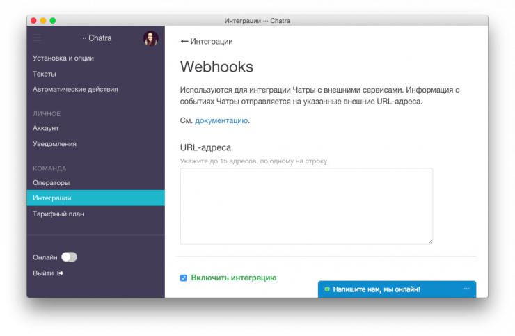Open the Операторы page
The image size is (515, 336).
click(51, 182)
